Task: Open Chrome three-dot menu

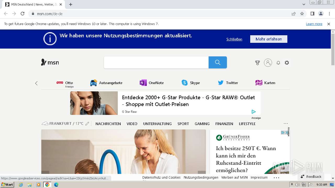Action: 329,14
